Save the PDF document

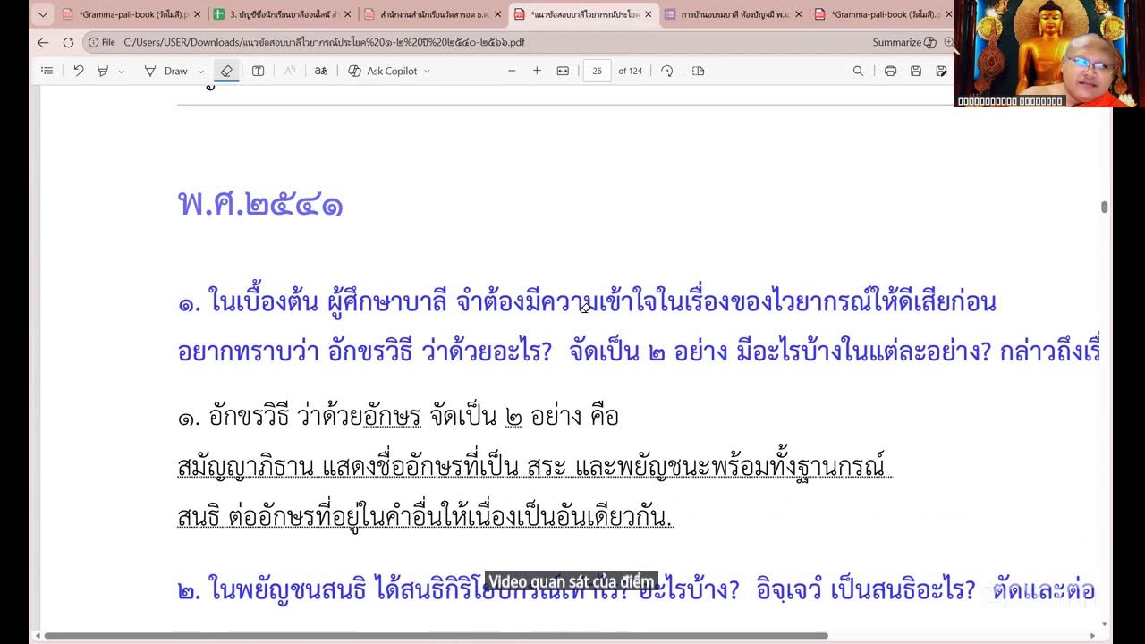tap(916, 71)
